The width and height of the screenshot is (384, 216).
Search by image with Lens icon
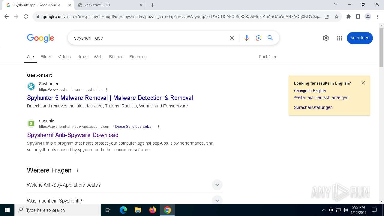[x=259, y=38]
